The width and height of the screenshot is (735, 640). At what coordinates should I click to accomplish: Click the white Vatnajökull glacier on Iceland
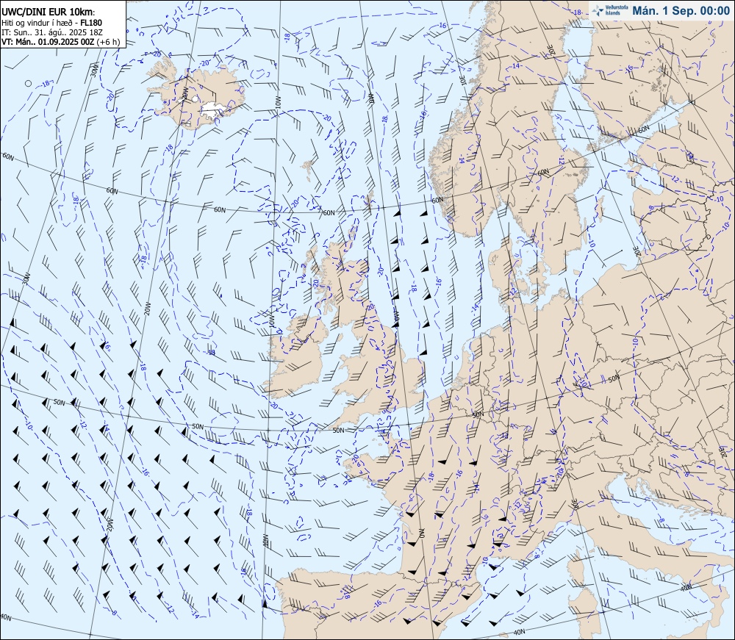pos(214,109)
